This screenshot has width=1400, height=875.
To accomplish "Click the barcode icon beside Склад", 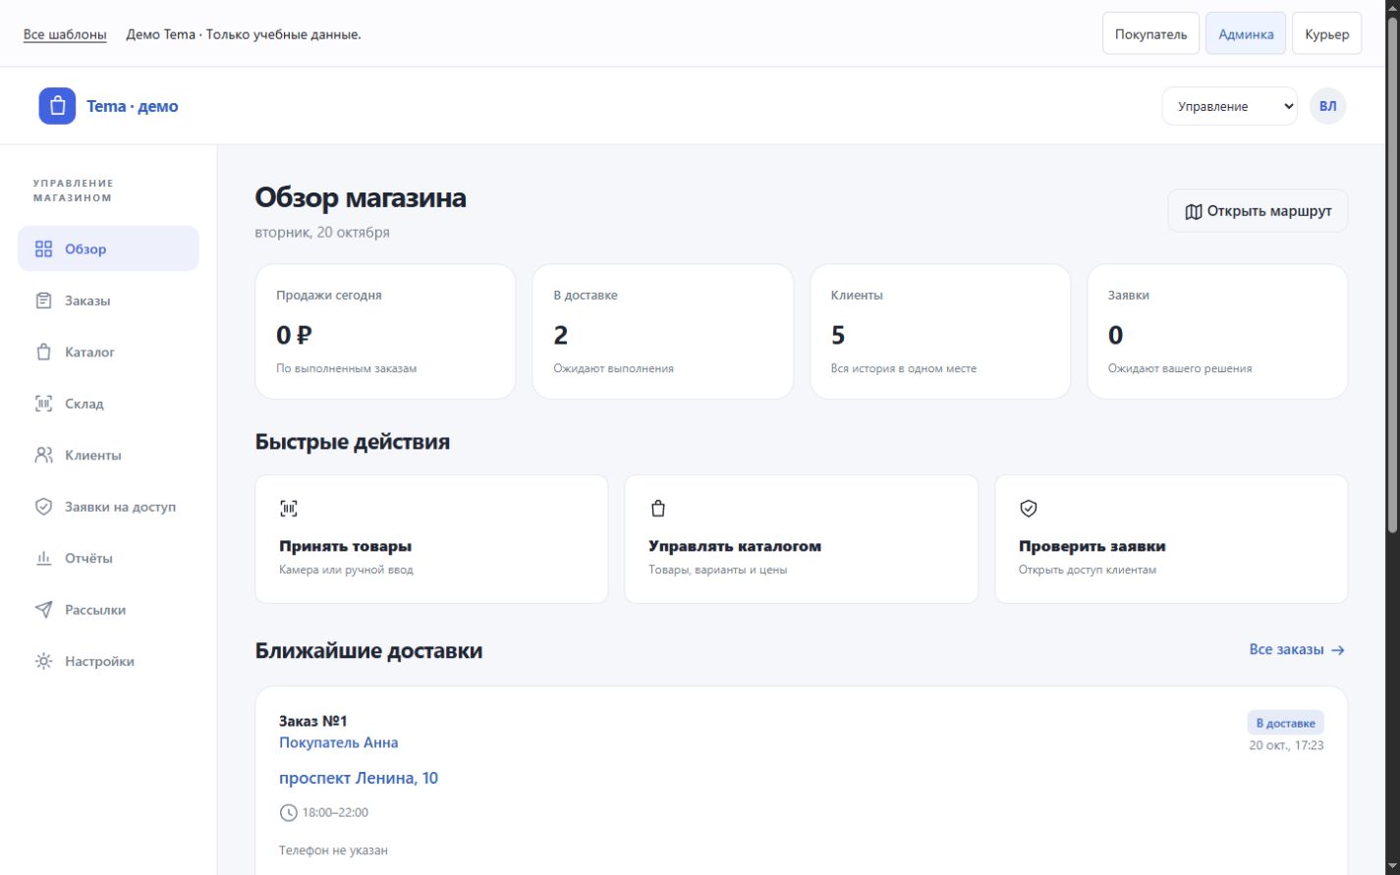I will pos(43,404).
